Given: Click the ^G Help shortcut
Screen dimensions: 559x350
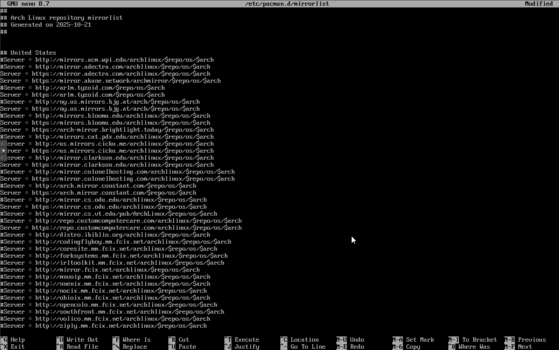Looking at the screenshot, I should click(13, 339).
